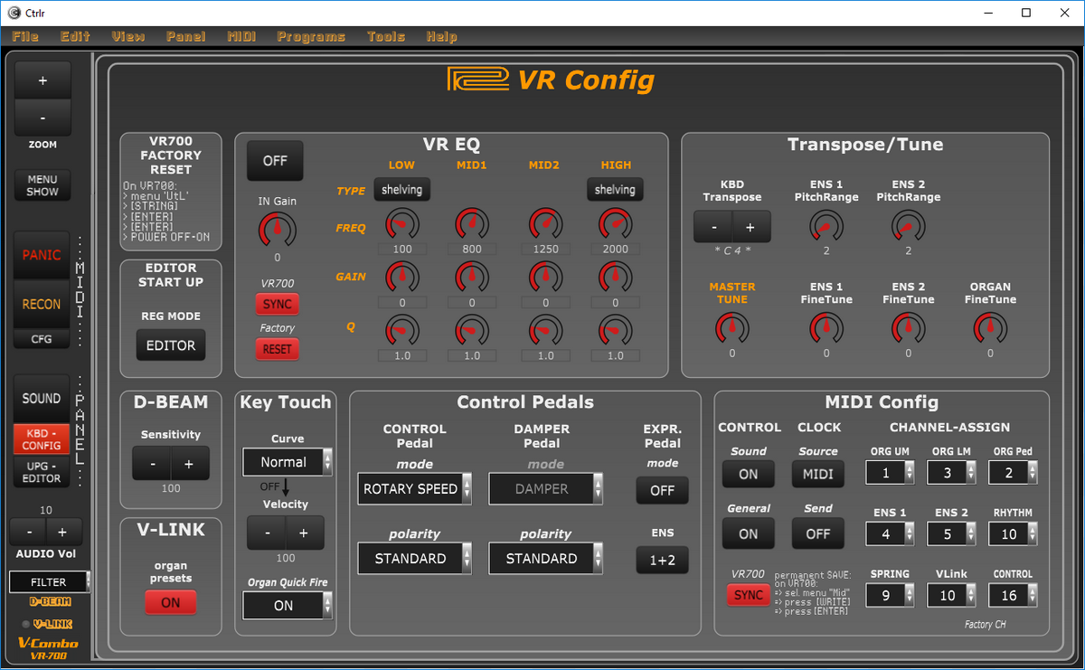
Task: Adjust ENS 1 PitchRange knob
Action: [x=826, y=227]
